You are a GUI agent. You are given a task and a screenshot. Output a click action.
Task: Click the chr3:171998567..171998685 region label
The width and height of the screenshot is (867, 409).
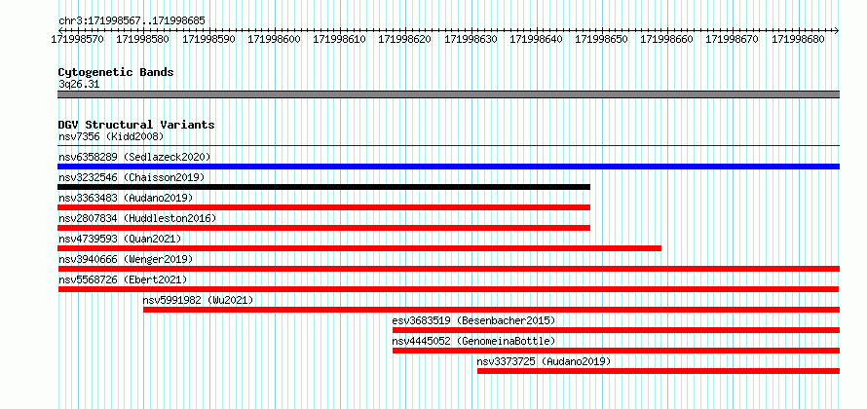point(132,21)
